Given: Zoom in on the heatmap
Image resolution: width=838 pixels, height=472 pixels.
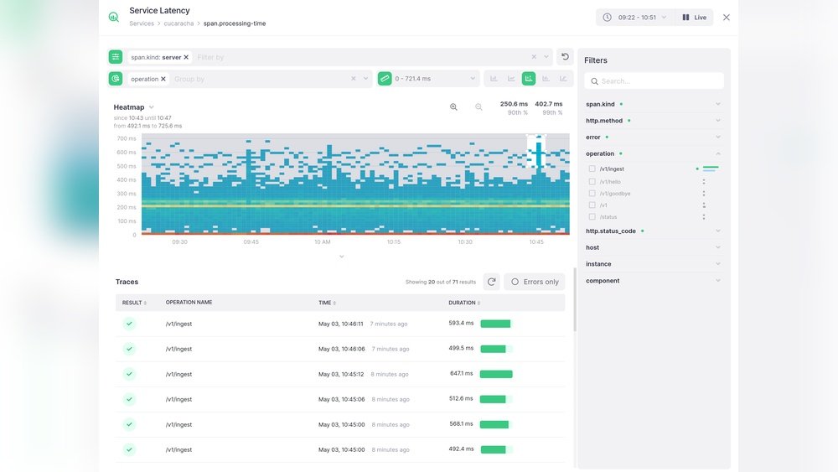Looking at the screenshot, I should click(453, 107).
